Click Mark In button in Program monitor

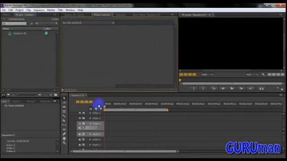click(x=194, y=89)
